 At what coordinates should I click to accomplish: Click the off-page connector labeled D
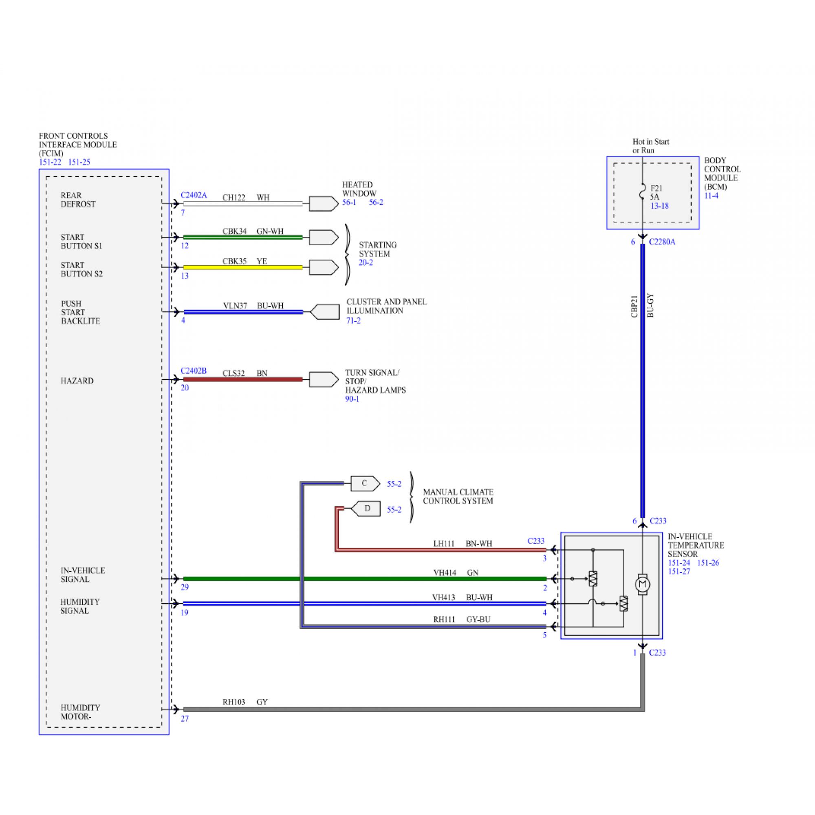tap(366, 509)
